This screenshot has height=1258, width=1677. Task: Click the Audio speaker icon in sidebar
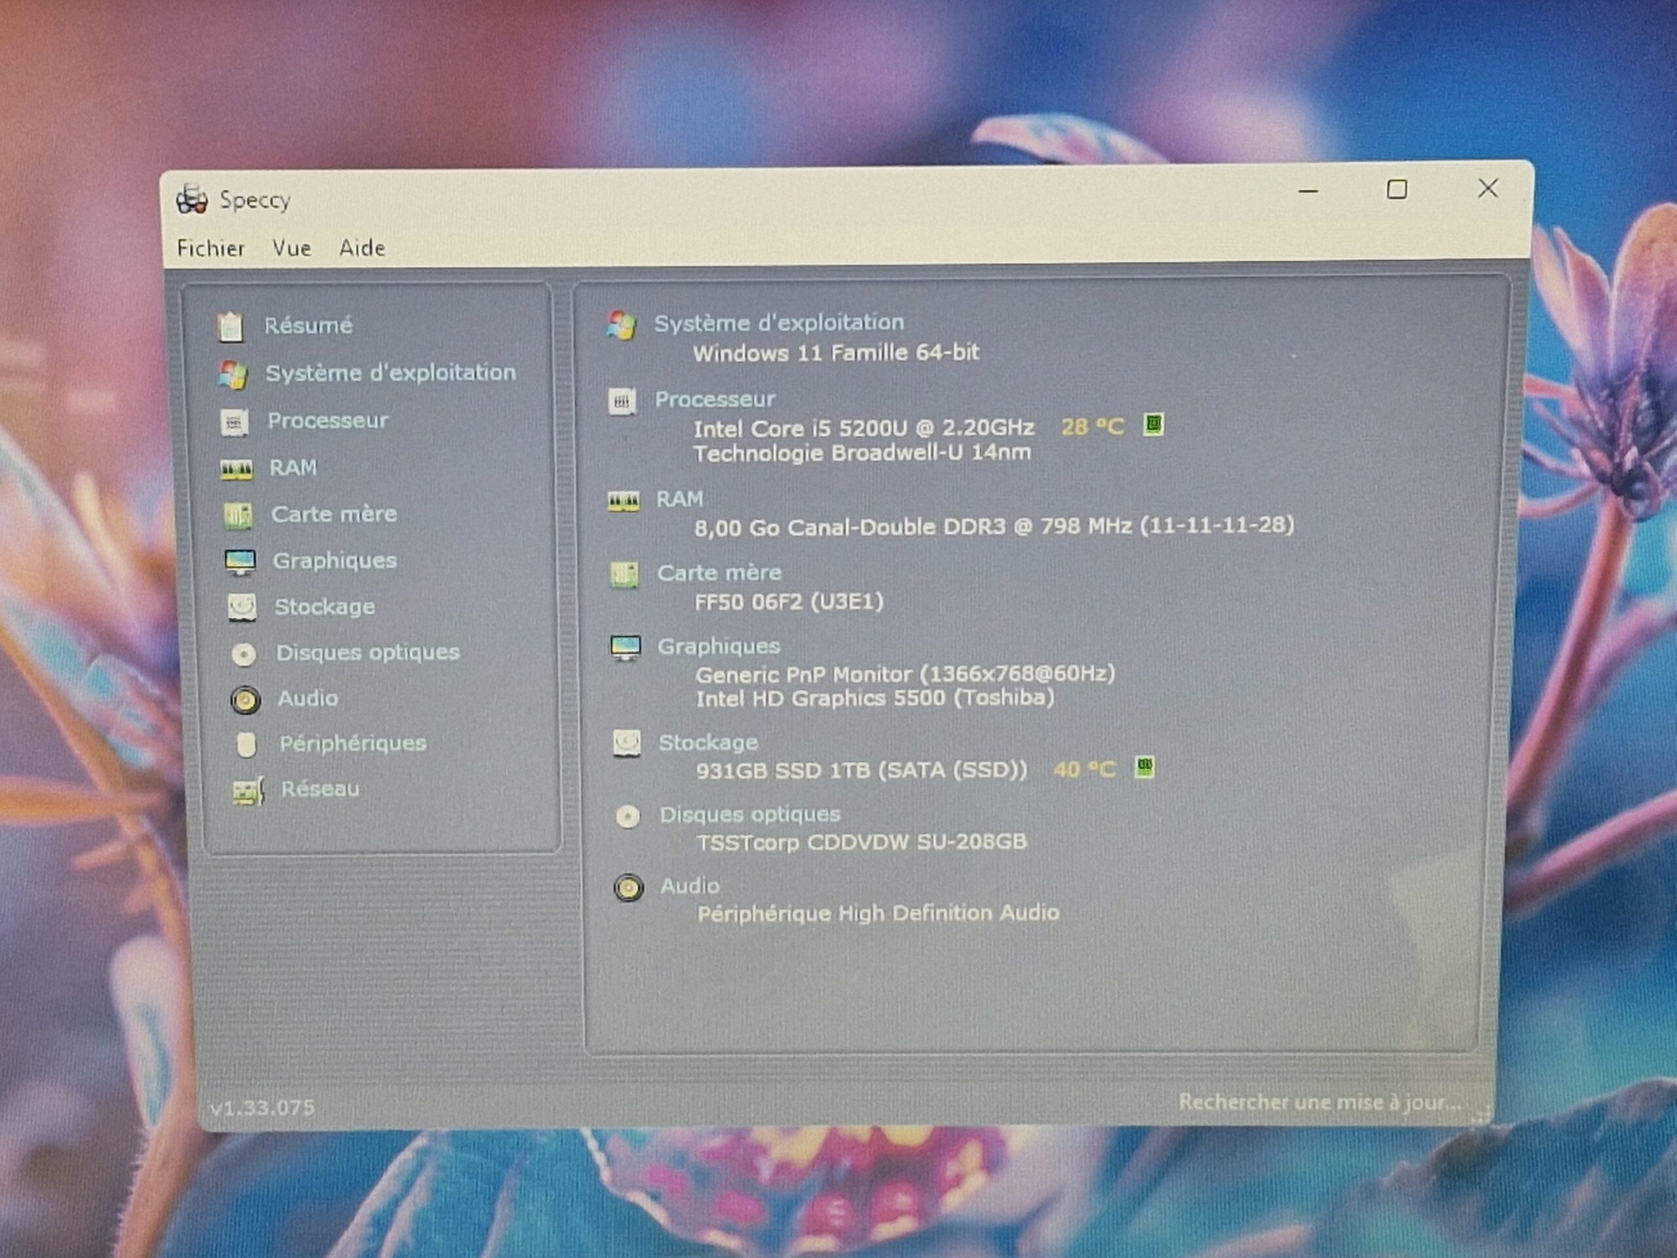[x=245, y=699]
